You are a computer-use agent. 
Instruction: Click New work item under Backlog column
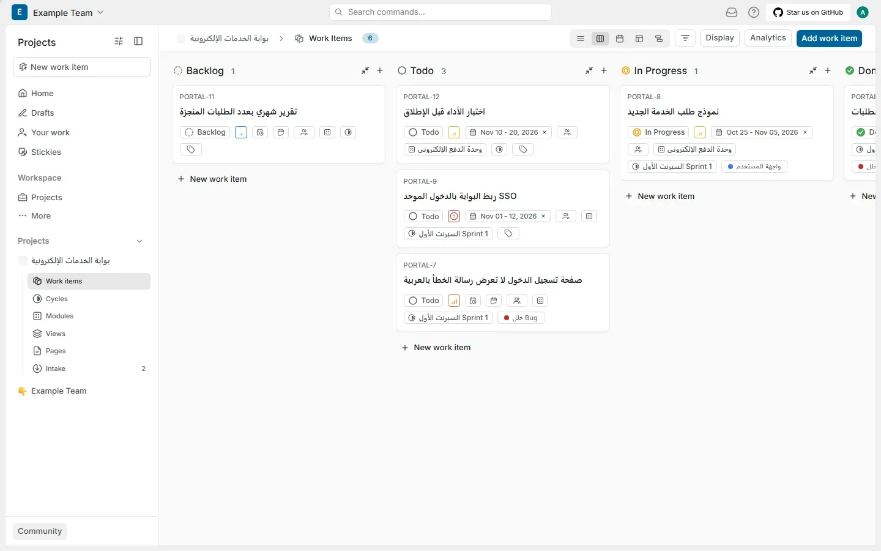click(212, 179)
